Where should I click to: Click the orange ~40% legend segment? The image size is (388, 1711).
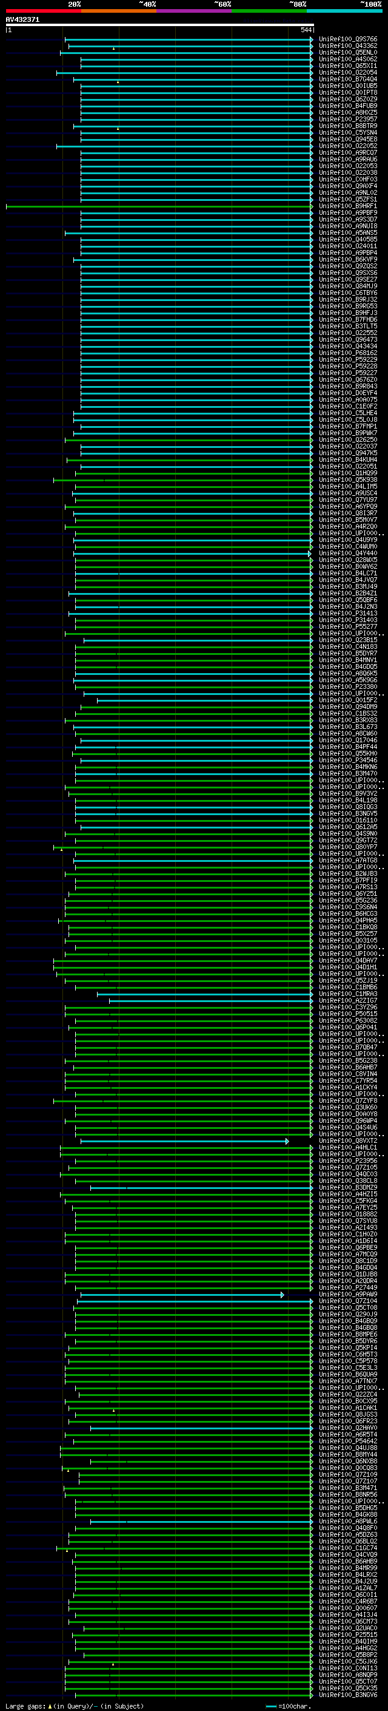[x=119, y=11]
